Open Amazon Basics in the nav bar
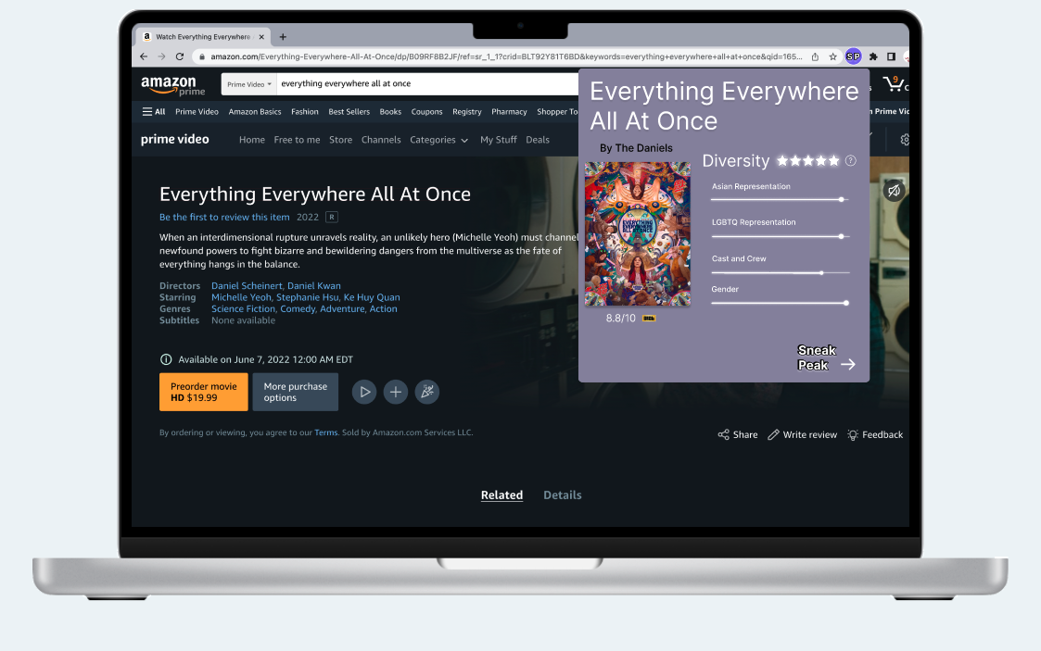The image size is (1041, 651). coord(255,112)
